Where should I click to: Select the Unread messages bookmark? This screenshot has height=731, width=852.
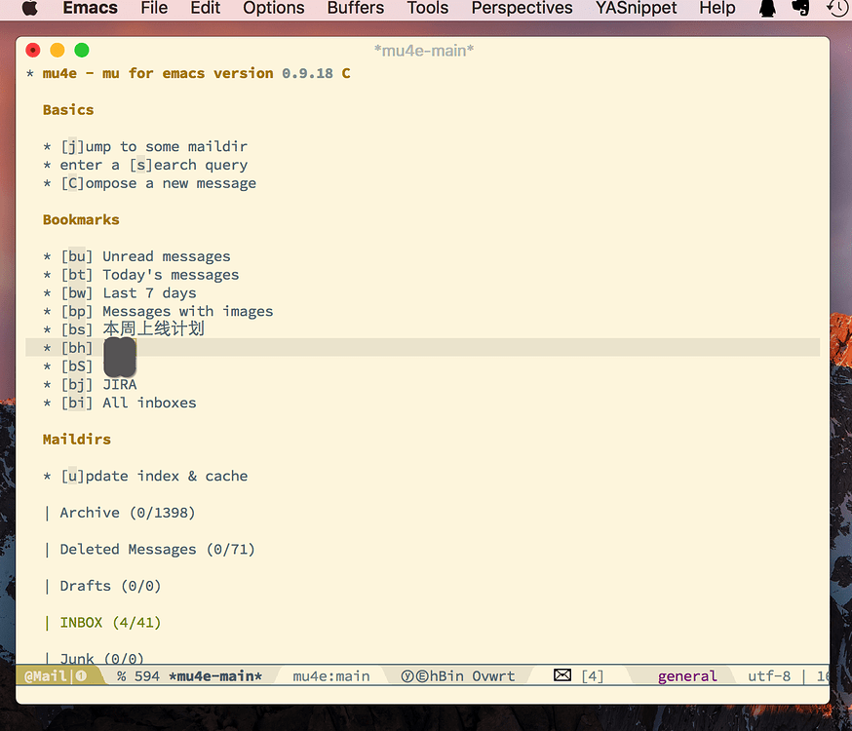pyautogui.click(x=166, y=255)
